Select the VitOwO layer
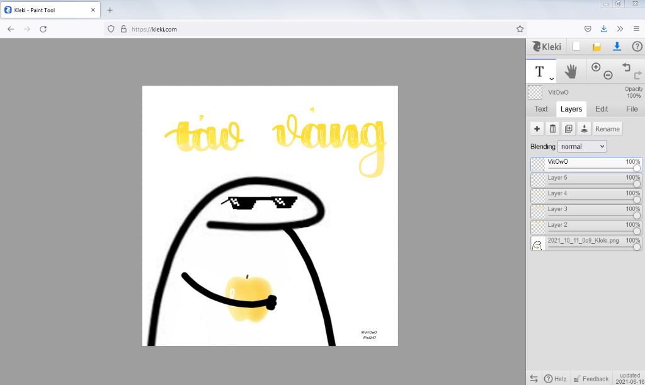Viewport: 645px width, 385px height. (x=586, y=164)
